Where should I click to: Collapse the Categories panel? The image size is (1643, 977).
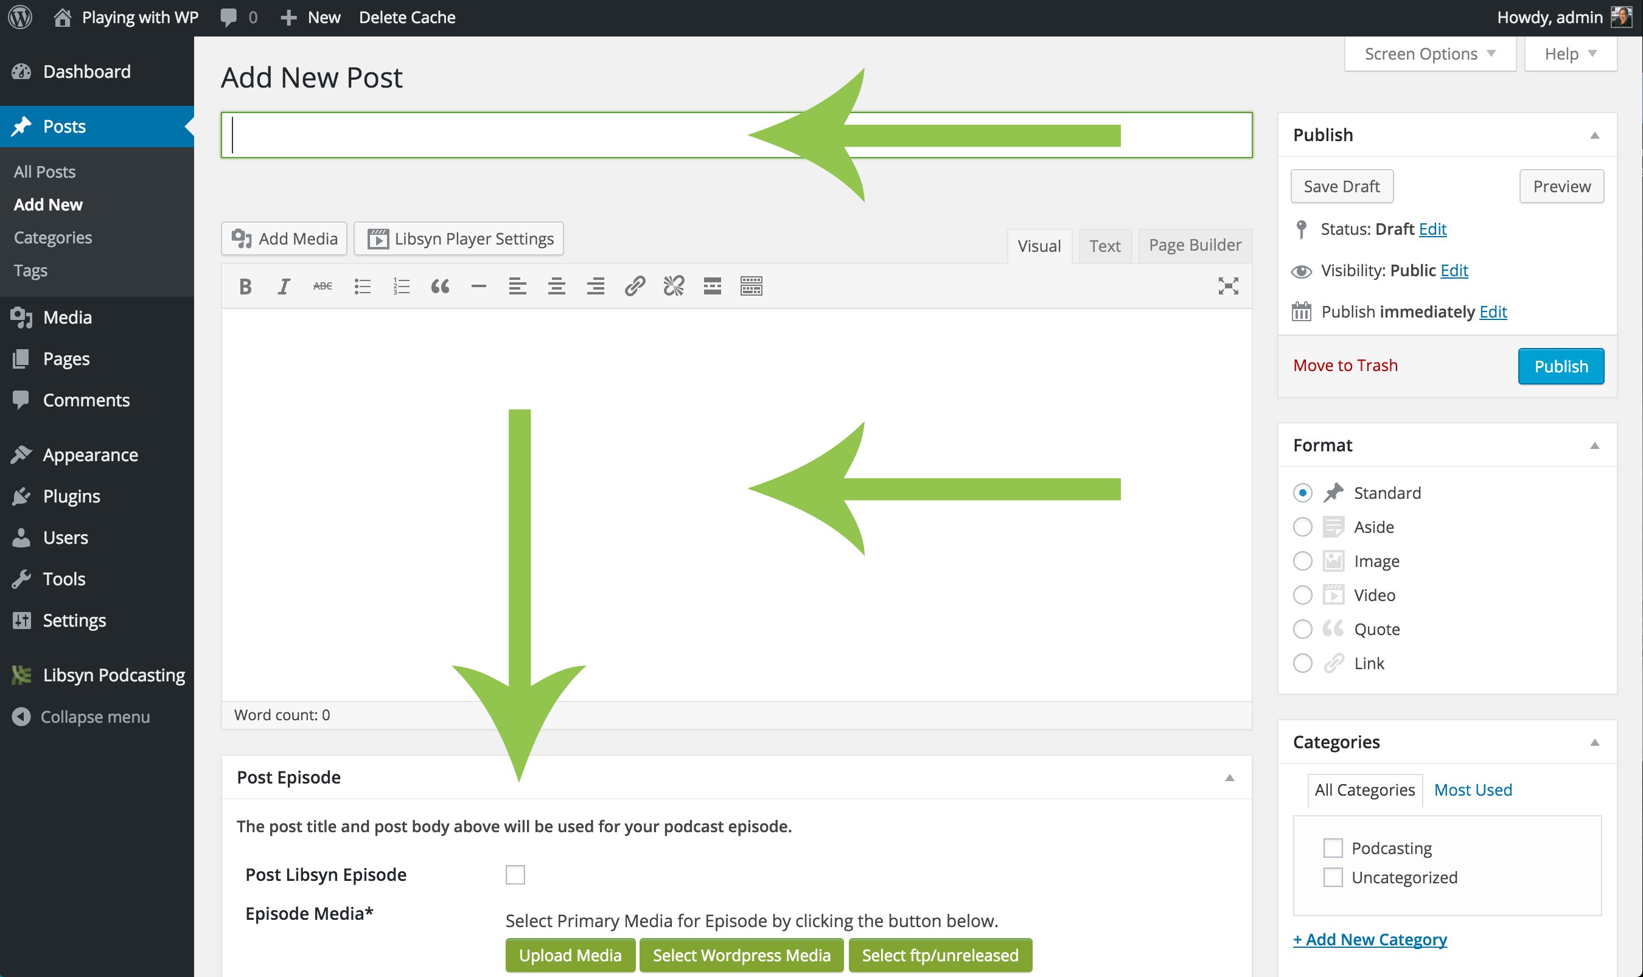[1594, 742]
